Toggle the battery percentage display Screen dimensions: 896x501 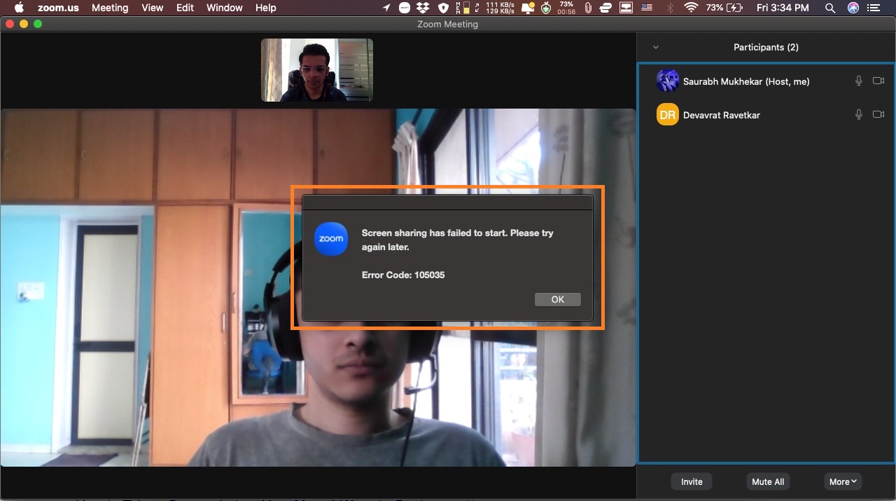[x=715, y=8]
